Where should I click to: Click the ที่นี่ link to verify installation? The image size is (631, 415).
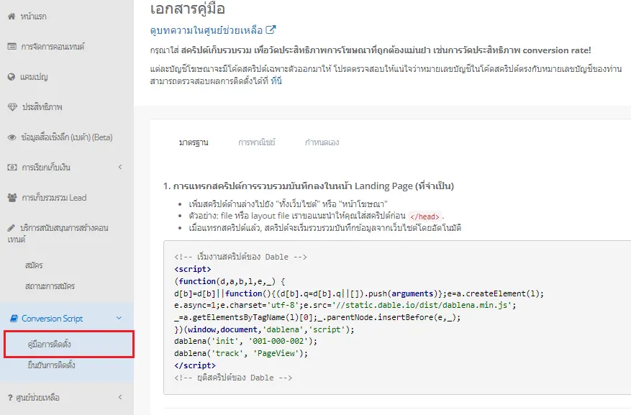[276, 81]
